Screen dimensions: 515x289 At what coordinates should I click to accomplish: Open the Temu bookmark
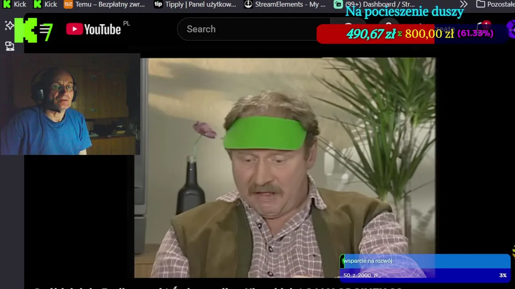[x=104, y=4]
